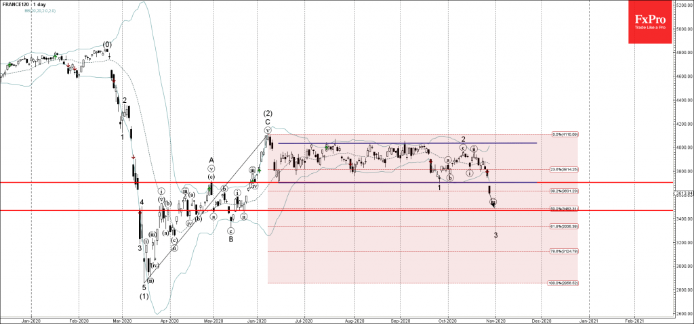Click the 5200.00 price axis label
Screen dimensions: 694x324
click(682, 5)
